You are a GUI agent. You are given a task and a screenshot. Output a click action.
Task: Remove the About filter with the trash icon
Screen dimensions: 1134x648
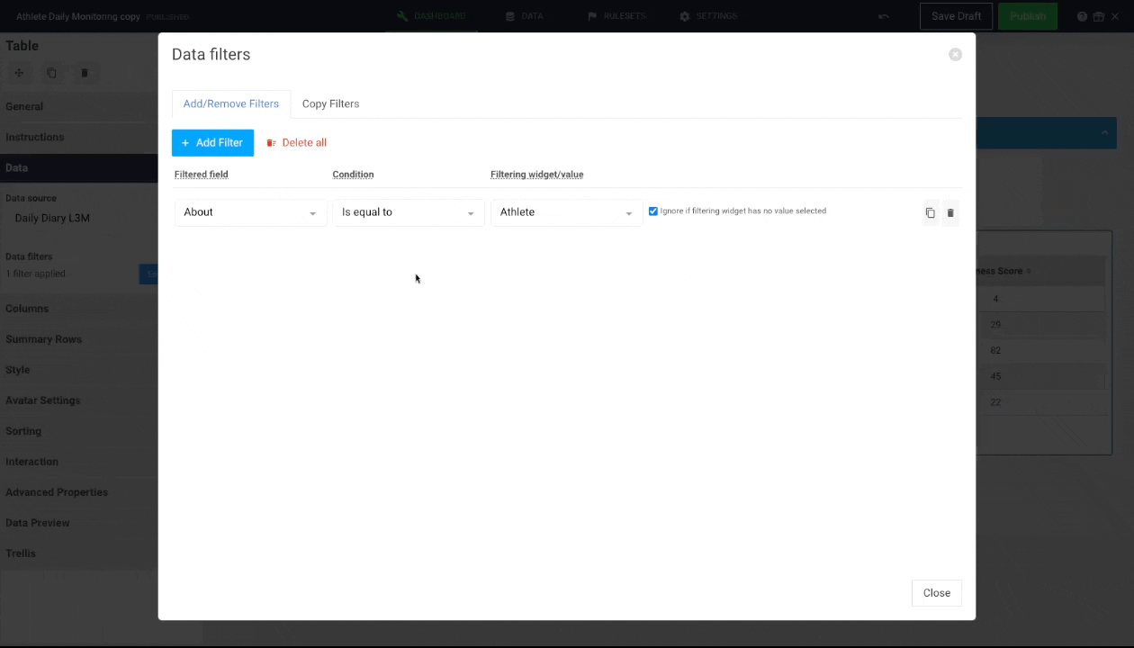[949, 212]
